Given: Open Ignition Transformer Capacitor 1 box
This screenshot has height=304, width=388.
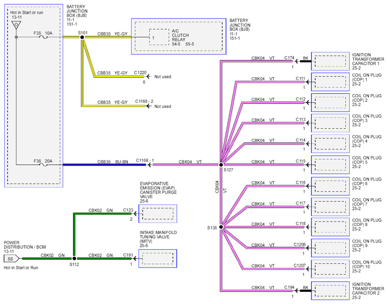Looking at the screenshot, I should coord(330,61).
